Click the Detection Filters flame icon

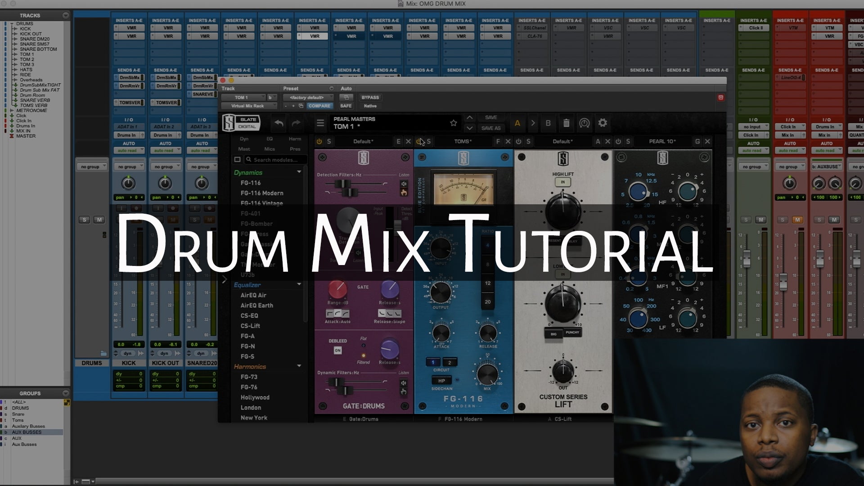[404, 193]
